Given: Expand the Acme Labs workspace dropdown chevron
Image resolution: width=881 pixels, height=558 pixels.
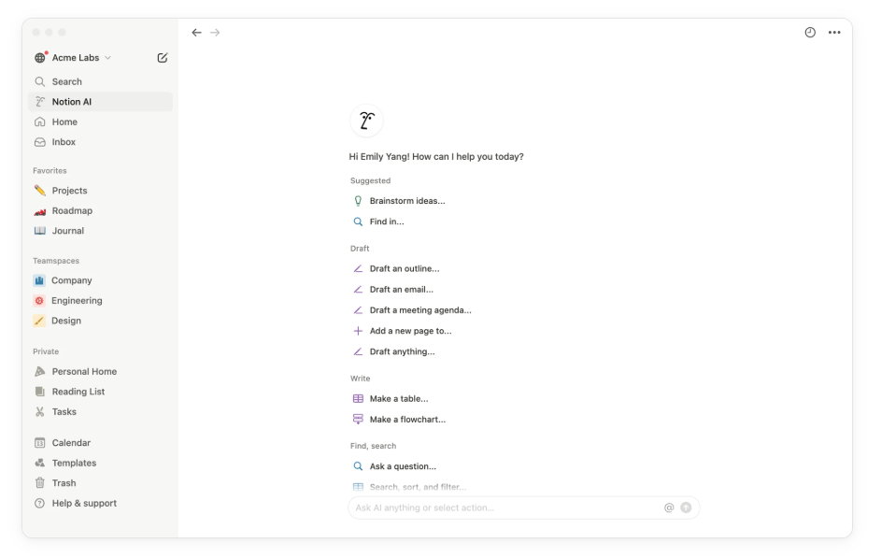Looking at the screenshot, I should click(x=107, y=58).
